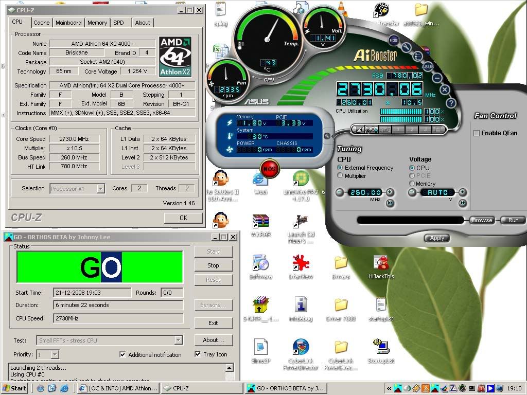Click the Apply button in AI Booster
This screenshot has width=527, height=395.
coord(437,238)
